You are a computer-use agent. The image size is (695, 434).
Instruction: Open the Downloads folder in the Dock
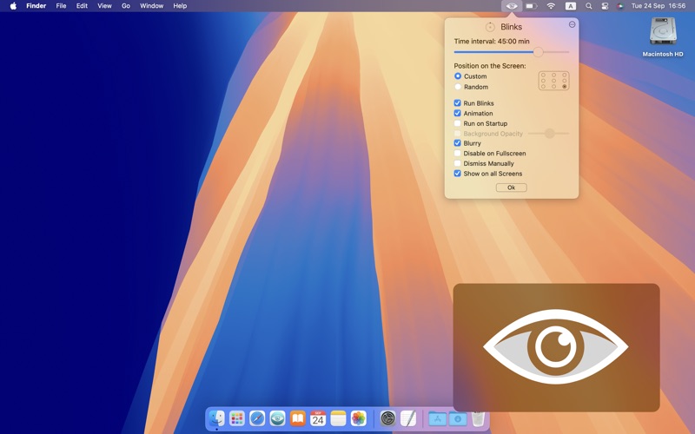pyautogui.click(x=458, y=418)
